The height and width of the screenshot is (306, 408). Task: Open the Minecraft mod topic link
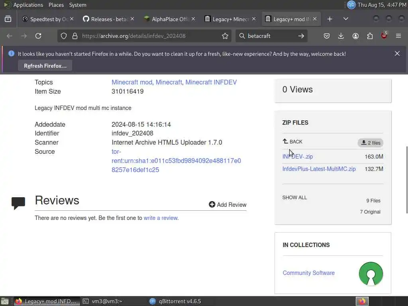pyautogui.click(x=131, y=82)
